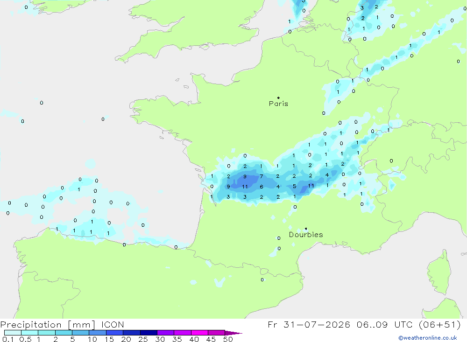Screen dimensions: 467x342
Task: Pick the 20–25 mm legend color
Action: 132,333
